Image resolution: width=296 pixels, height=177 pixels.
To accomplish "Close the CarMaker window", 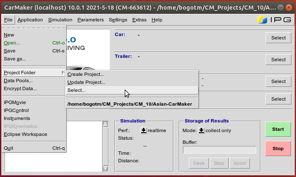I will click(x=288, y=8).
